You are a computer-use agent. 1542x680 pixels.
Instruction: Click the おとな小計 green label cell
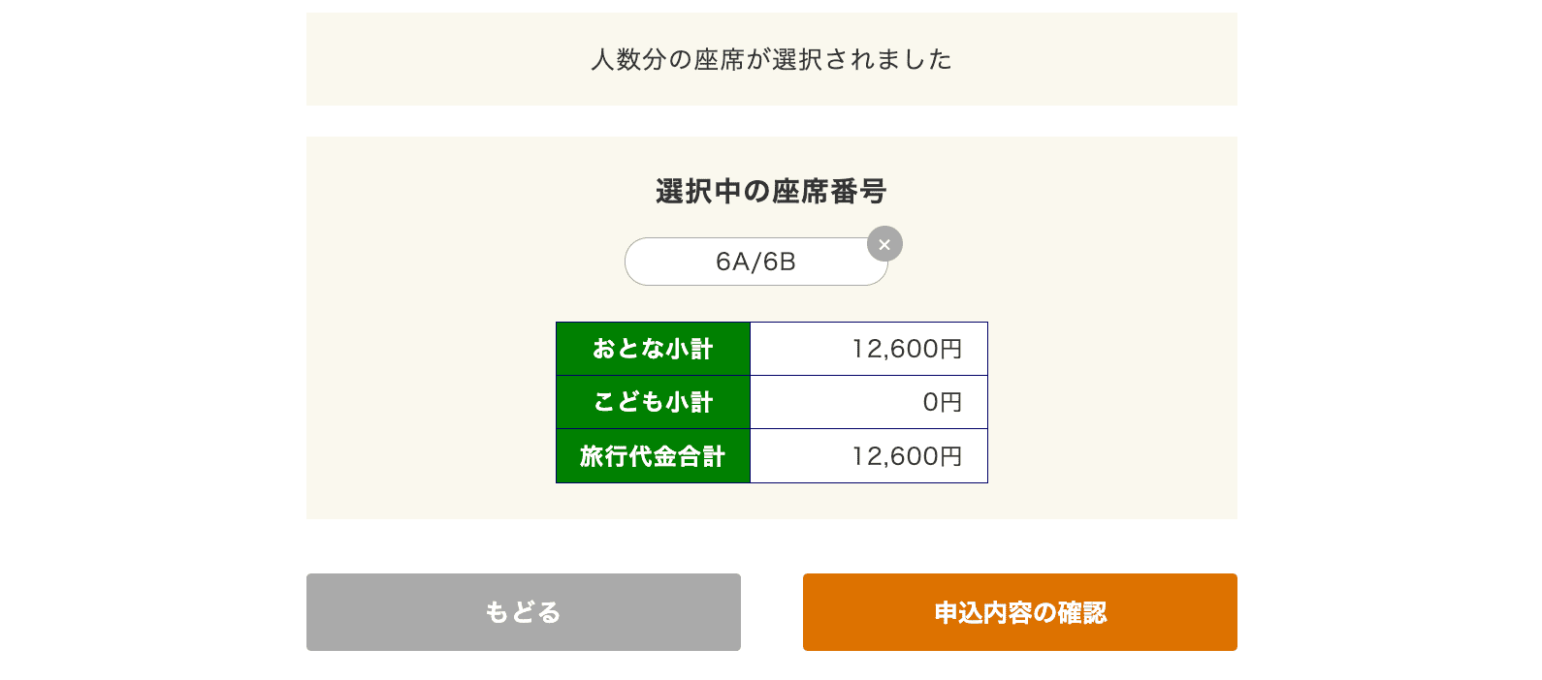coord(653,349)
